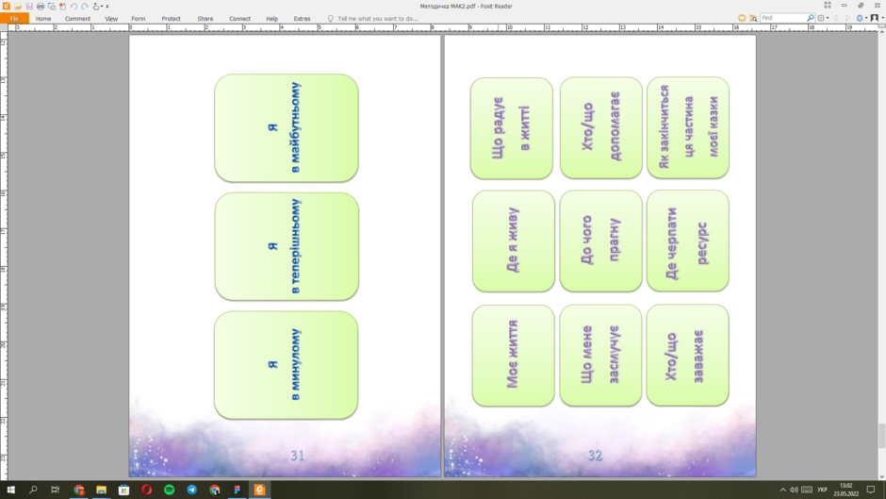Screen dimensions: 886x499
Task: Open the File menu
Action: 14,19
